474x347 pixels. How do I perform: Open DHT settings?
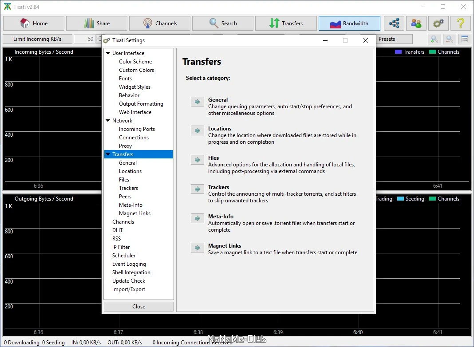(x=117, y=230)
